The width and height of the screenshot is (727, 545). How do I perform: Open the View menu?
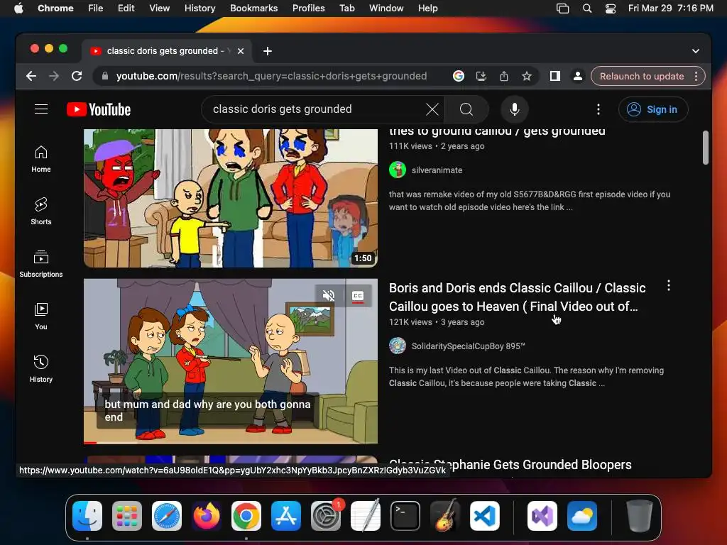point(159,9)
